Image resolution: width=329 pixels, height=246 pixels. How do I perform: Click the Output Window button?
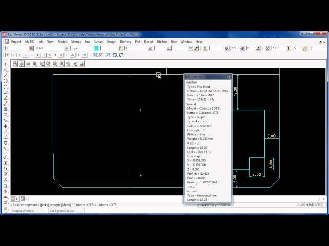[28, 211]
